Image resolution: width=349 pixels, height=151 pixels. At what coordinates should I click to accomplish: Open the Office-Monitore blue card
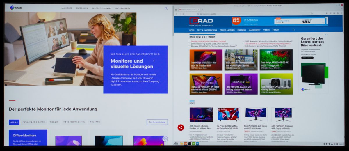(x=28, y=138)
